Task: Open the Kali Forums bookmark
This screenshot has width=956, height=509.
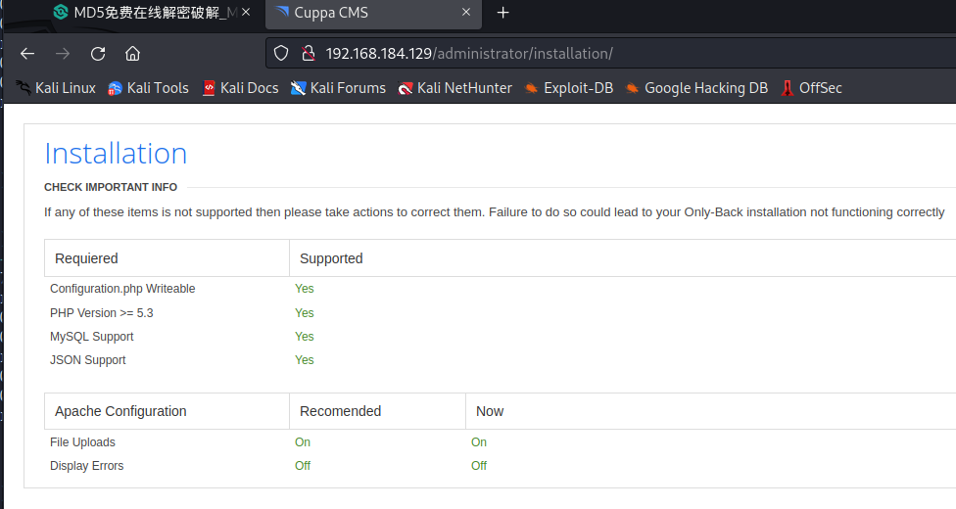Action: [338, 88]
